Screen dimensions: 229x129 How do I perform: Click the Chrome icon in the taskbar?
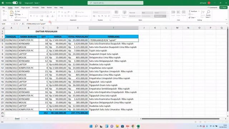(133, 126)
